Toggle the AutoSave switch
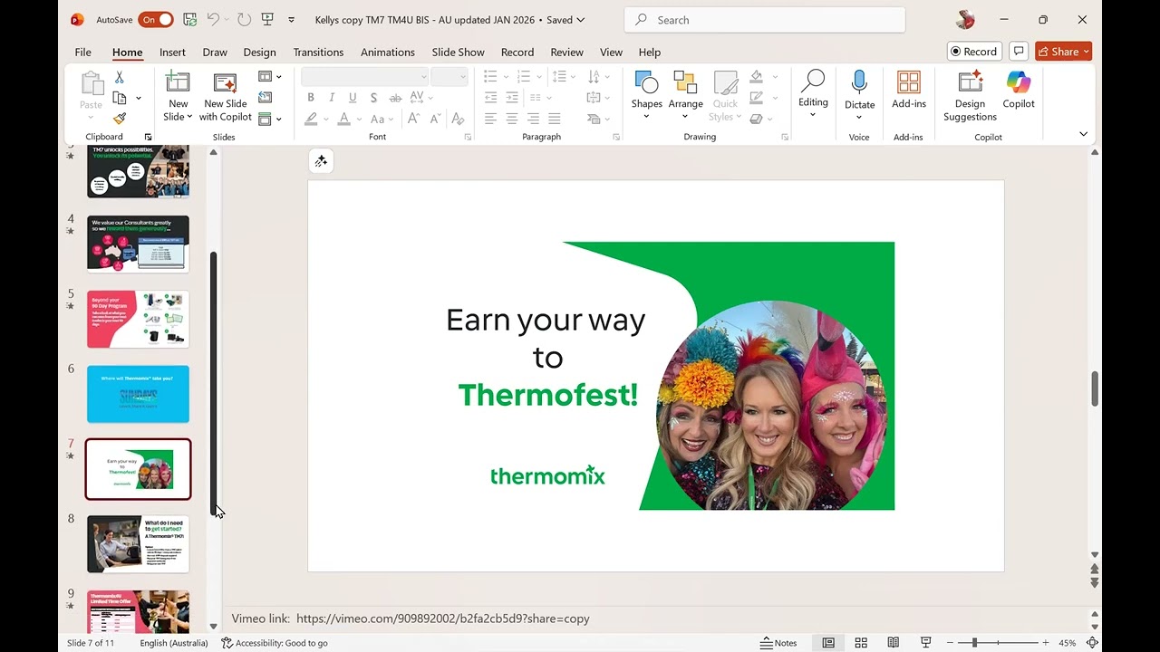 pyautogui.click(x=156, y=19)
